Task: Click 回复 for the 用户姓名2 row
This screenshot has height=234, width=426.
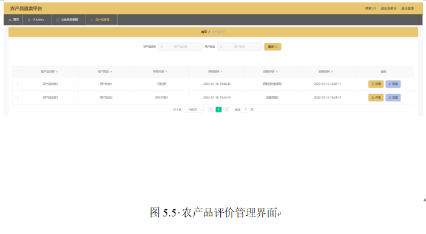Action: (x=393, y=98)
